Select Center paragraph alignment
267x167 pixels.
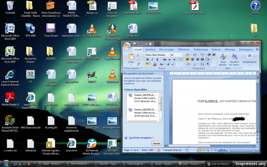tap(193, 59)
